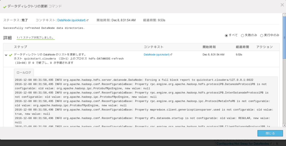Select the すべて radio button
The height and width of the screenshot is (146, 286).
tap(226, 35)
